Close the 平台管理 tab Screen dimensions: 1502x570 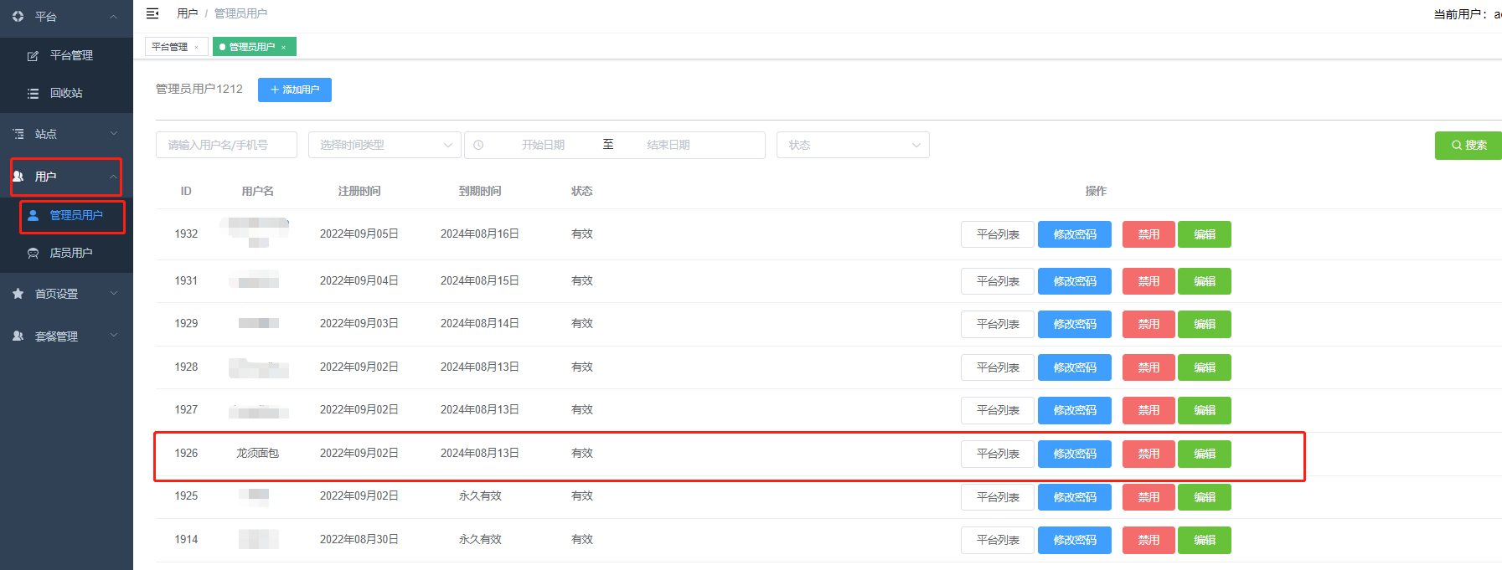pyautogui.click(x=197, y=48)
